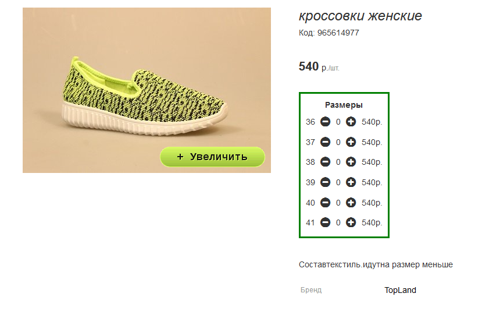Decrease size 39 quantity

tap(325, 182)
